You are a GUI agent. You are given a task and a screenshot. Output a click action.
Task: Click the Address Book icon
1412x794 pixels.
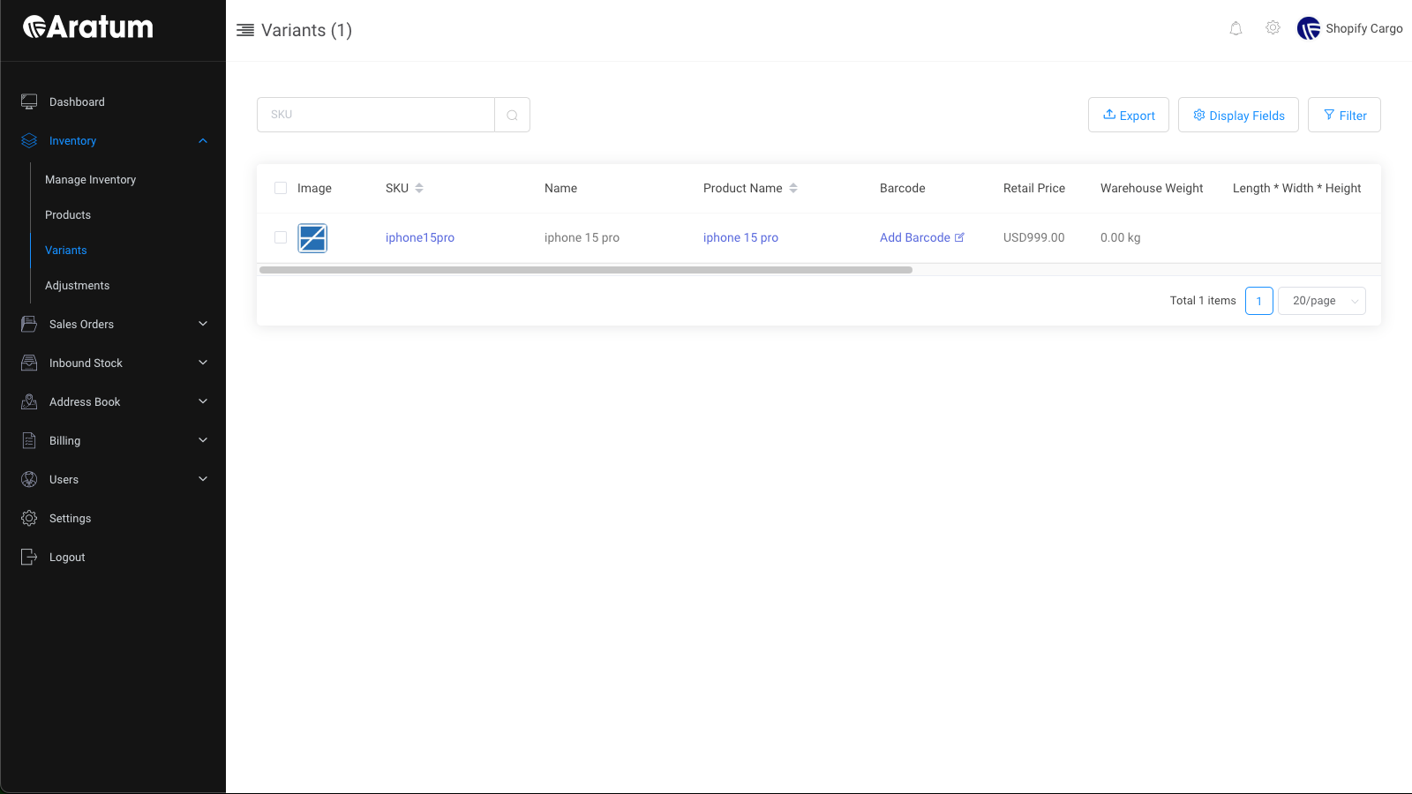coord(29,401)
